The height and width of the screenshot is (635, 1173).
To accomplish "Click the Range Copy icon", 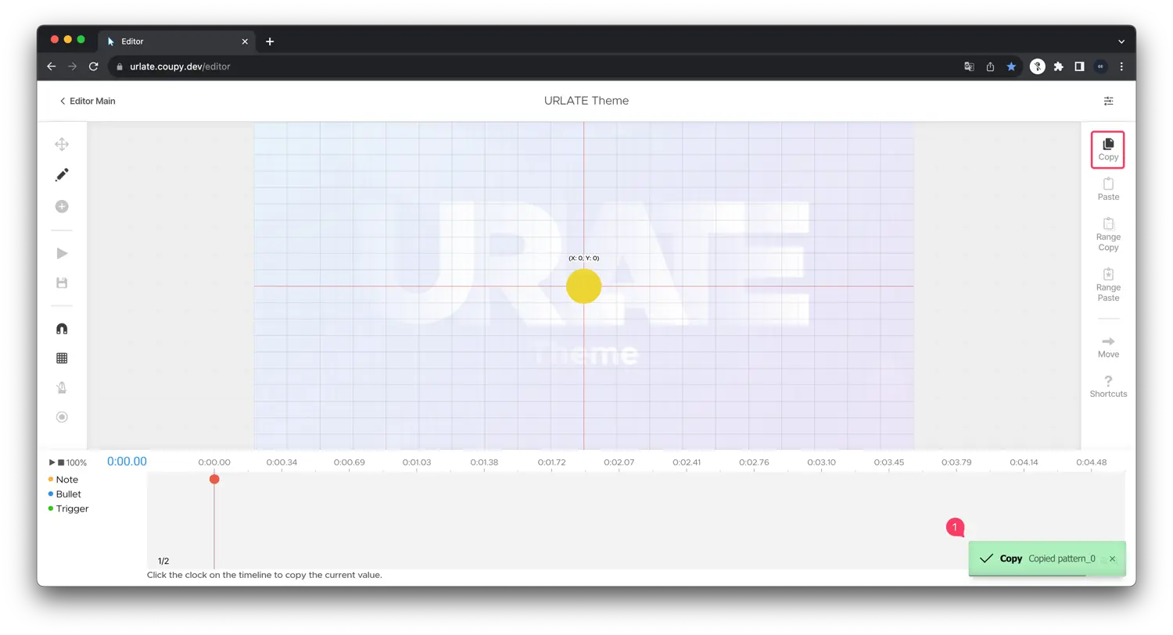I will point(1108,234).
